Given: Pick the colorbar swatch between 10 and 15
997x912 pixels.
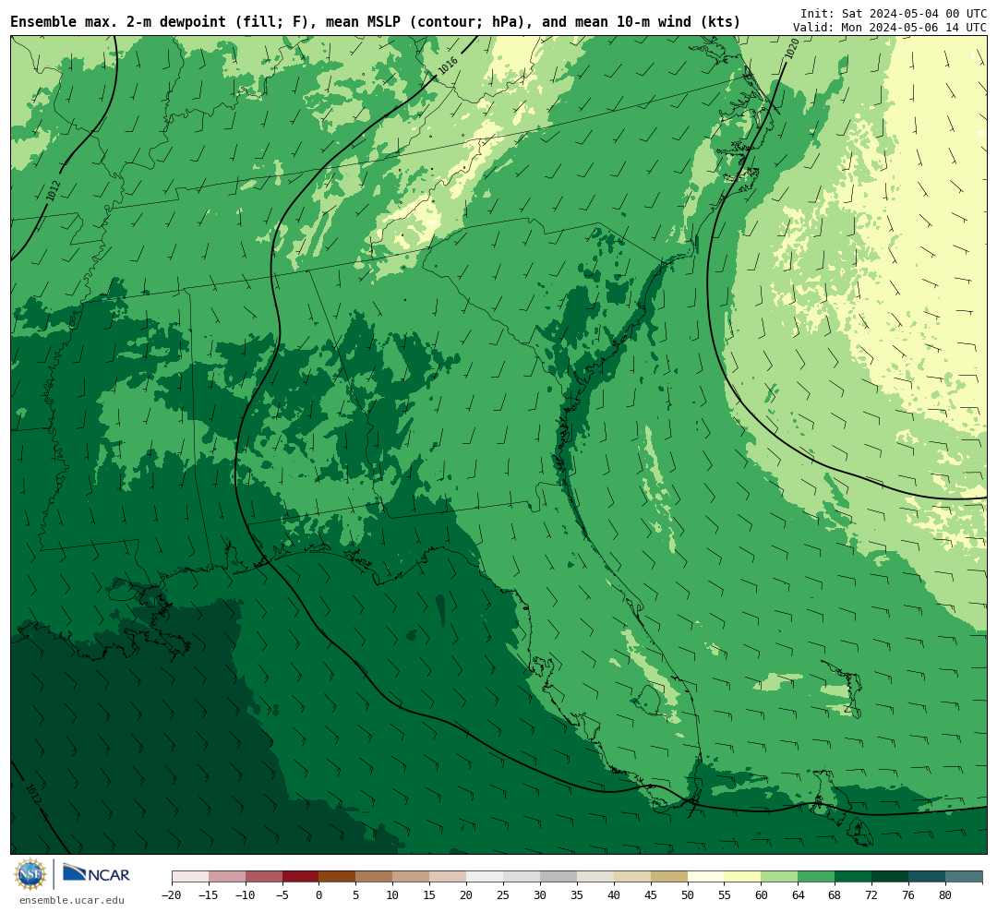Looking at the screenshot, I should coord(412,877).
